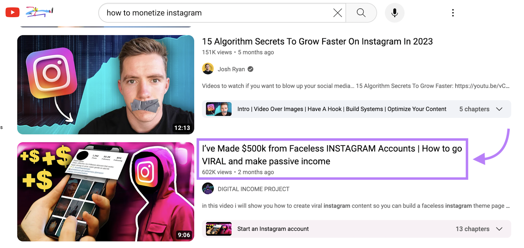The width and height of the screenshot is (524, 248).
Task: Click the chapter preview thumbnail under the algorithm video
Action: point(218,109)
